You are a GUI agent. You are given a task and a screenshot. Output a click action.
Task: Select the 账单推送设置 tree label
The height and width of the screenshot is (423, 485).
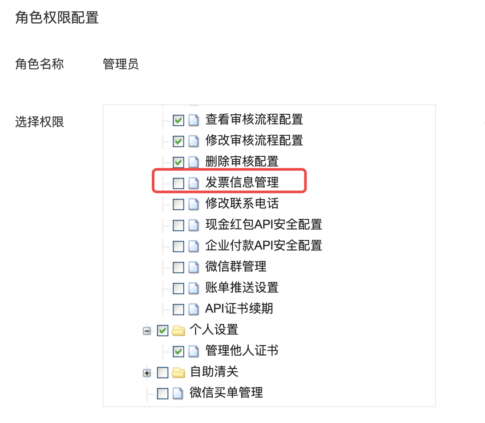[242, 287]
